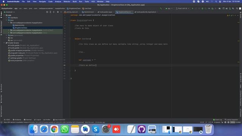Run the app with the green play button

(x=192, y=8)
